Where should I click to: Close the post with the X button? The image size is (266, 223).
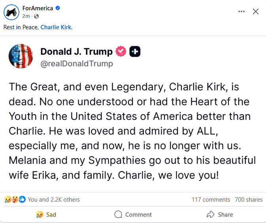tap(256, 12)
